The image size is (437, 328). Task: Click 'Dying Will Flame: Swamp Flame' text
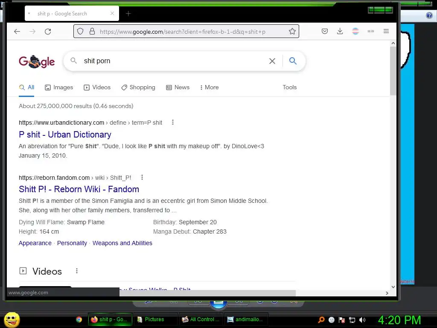click(61, 222)
